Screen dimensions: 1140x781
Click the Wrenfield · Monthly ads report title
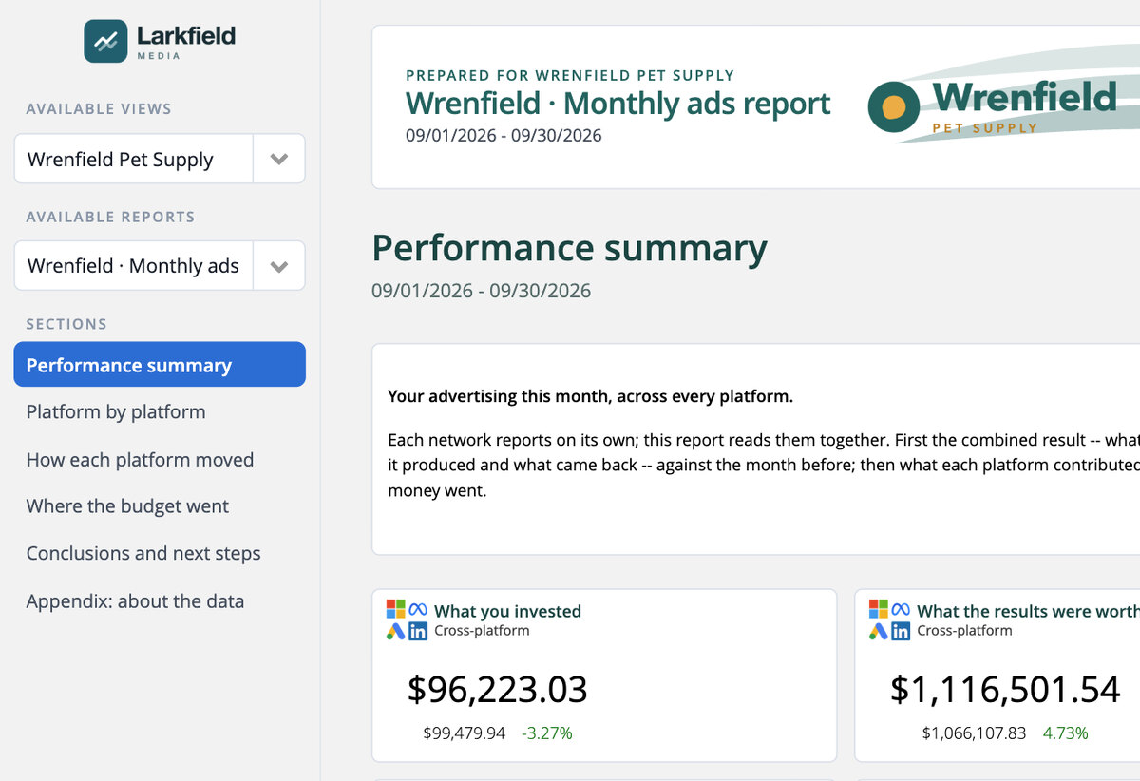coord(617,103)
